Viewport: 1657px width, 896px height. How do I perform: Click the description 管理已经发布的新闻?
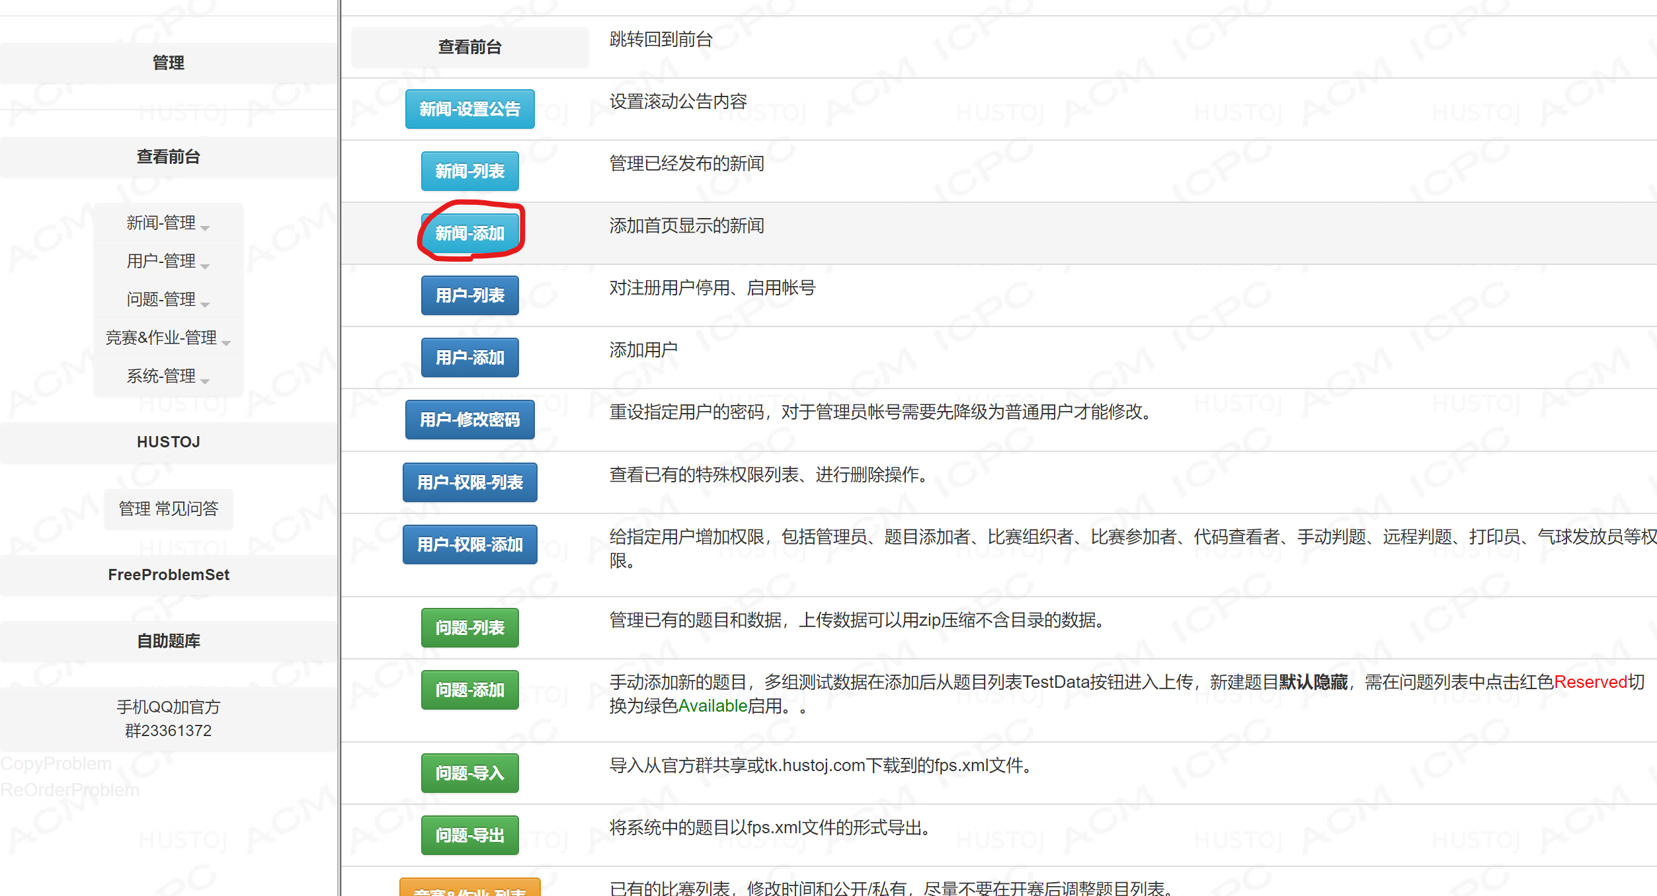coord(686,164)
